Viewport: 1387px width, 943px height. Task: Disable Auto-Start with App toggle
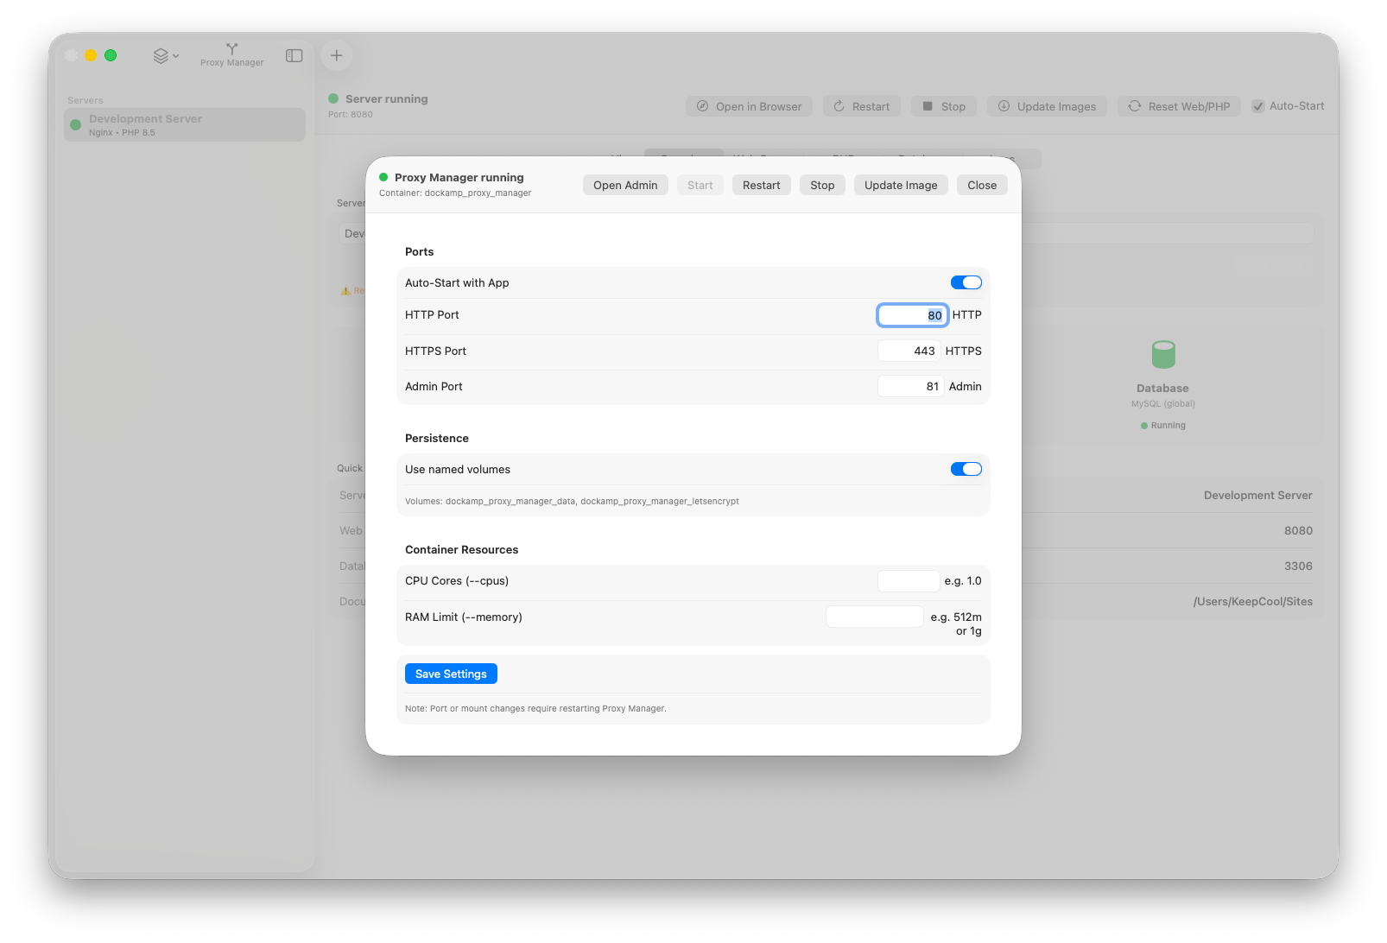point(966,282)
